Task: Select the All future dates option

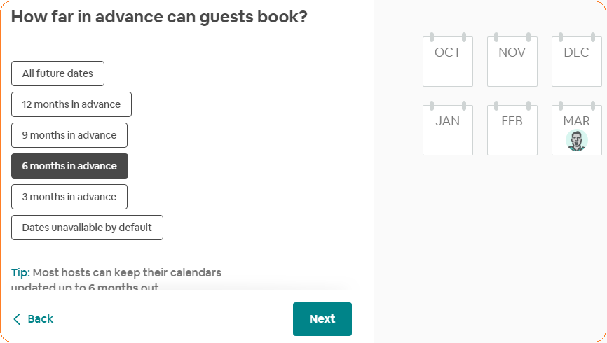Action: click(57, 73)
